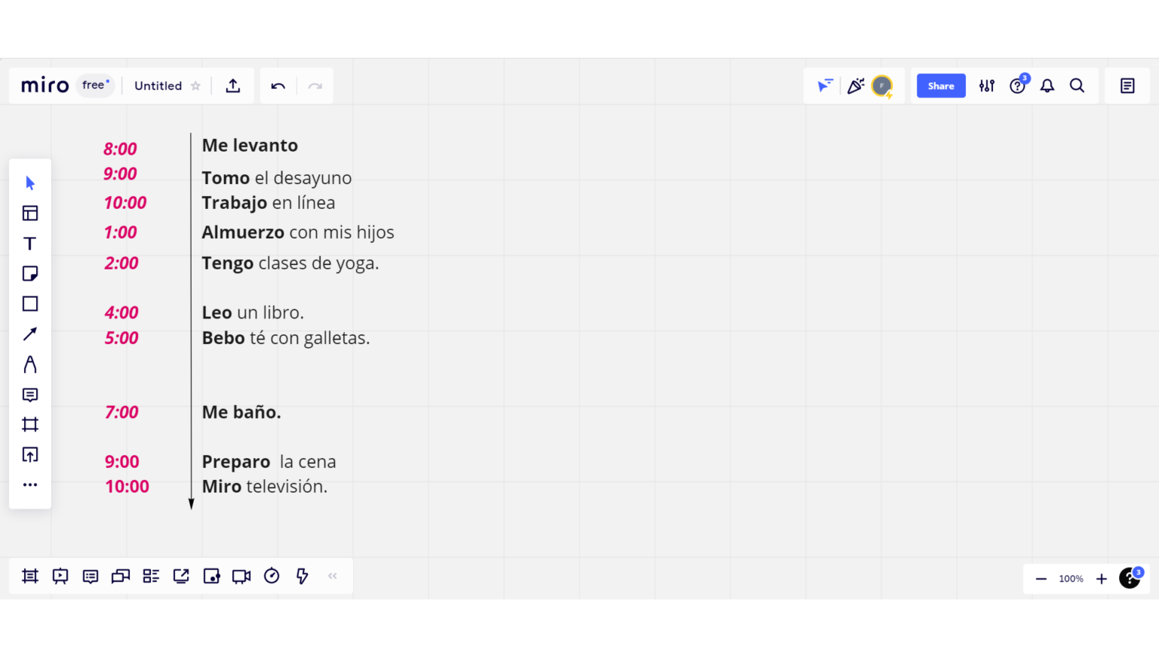The height and width of the screenshot is (652, 1159).
Task: Select the Sticky note tool
Action: [x=30, y=273]
